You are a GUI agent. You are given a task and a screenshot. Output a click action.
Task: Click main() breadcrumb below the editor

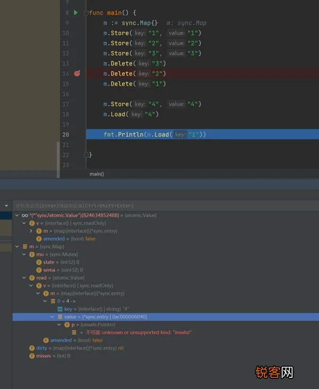click(x=97, y=174)
